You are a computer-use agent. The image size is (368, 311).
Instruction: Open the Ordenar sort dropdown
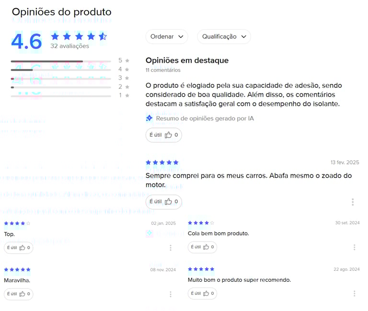pos(167,36)
